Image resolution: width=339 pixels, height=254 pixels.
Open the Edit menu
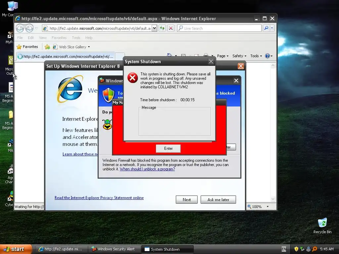[31, 38]
